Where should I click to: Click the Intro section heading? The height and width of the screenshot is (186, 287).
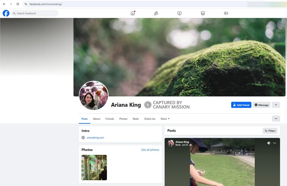coord(85,131)
